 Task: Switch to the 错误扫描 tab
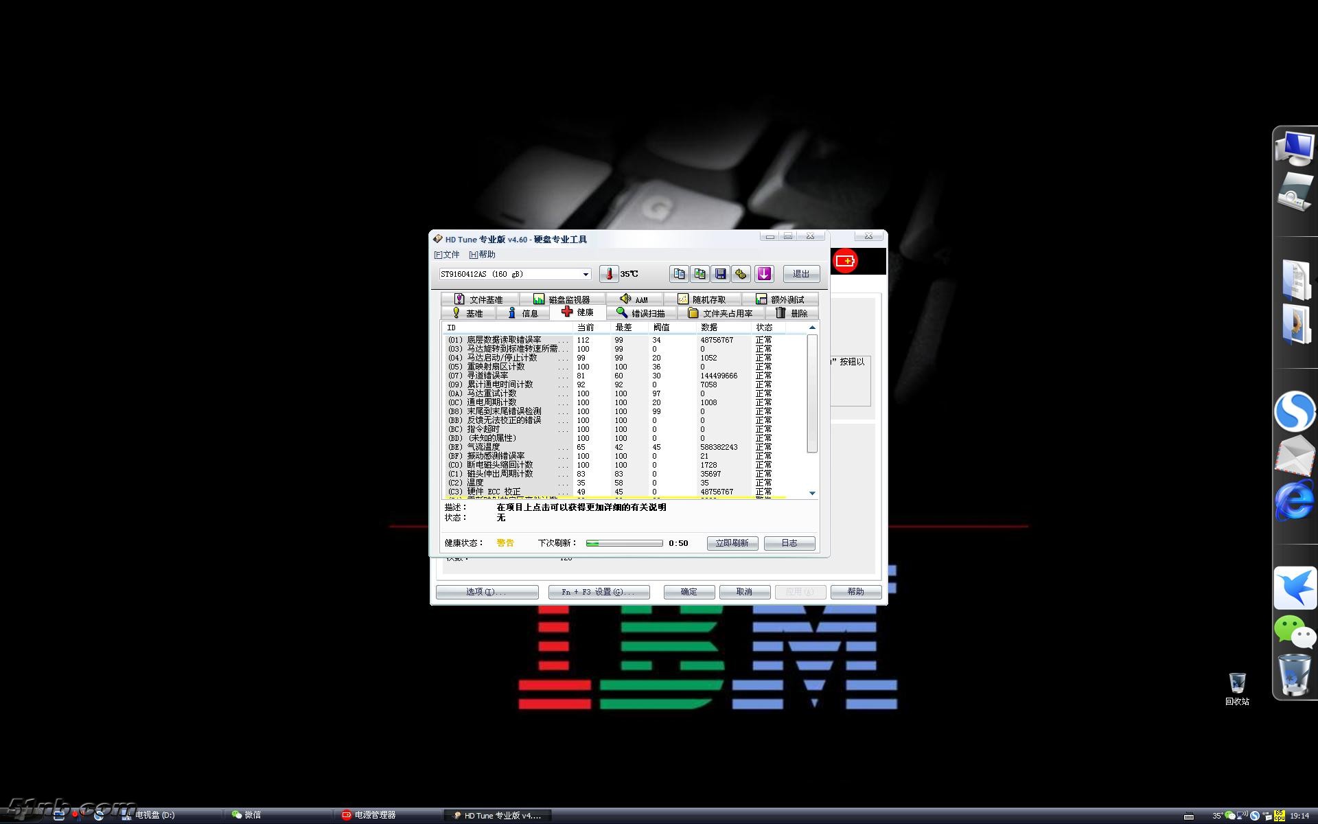641,313
